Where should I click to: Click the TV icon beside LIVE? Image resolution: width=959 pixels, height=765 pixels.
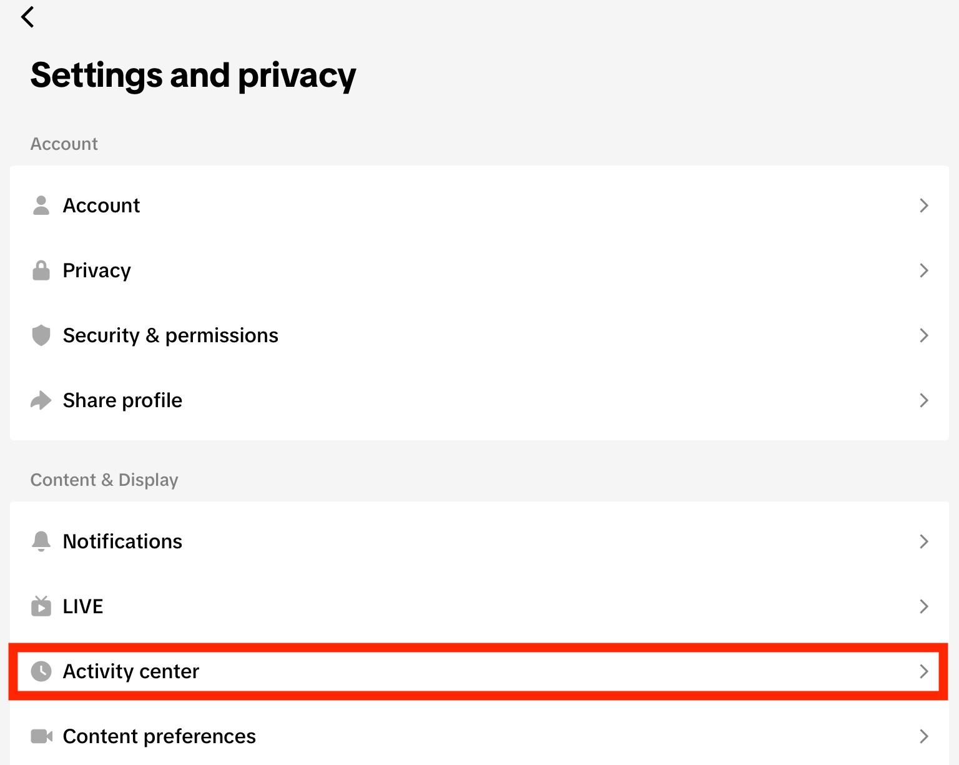(x=41, y=606)
